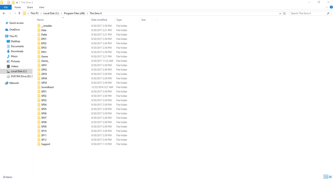The height and width of the screenshot is (179, 333).
Task: Click This PC in address breadcrumb
Action: 35,13
